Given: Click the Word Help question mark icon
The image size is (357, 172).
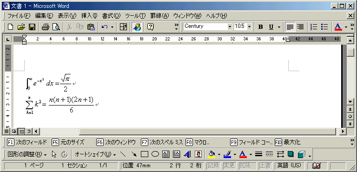Looking at the screenshot, I should (x=150, y=27).
